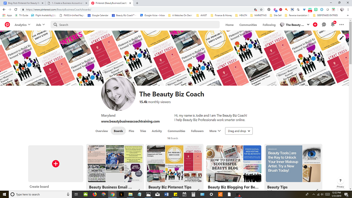352x198 pixels.
Task: Switch to the Overview tab
Action: point(102,131)
